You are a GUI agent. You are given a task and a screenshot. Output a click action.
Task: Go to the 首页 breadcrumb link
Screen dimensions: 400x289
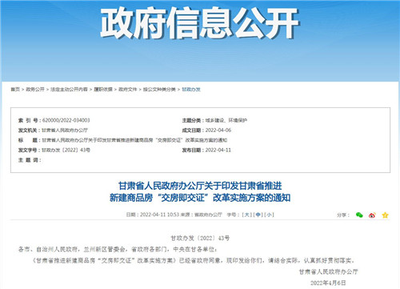click(x=15, y=90)
